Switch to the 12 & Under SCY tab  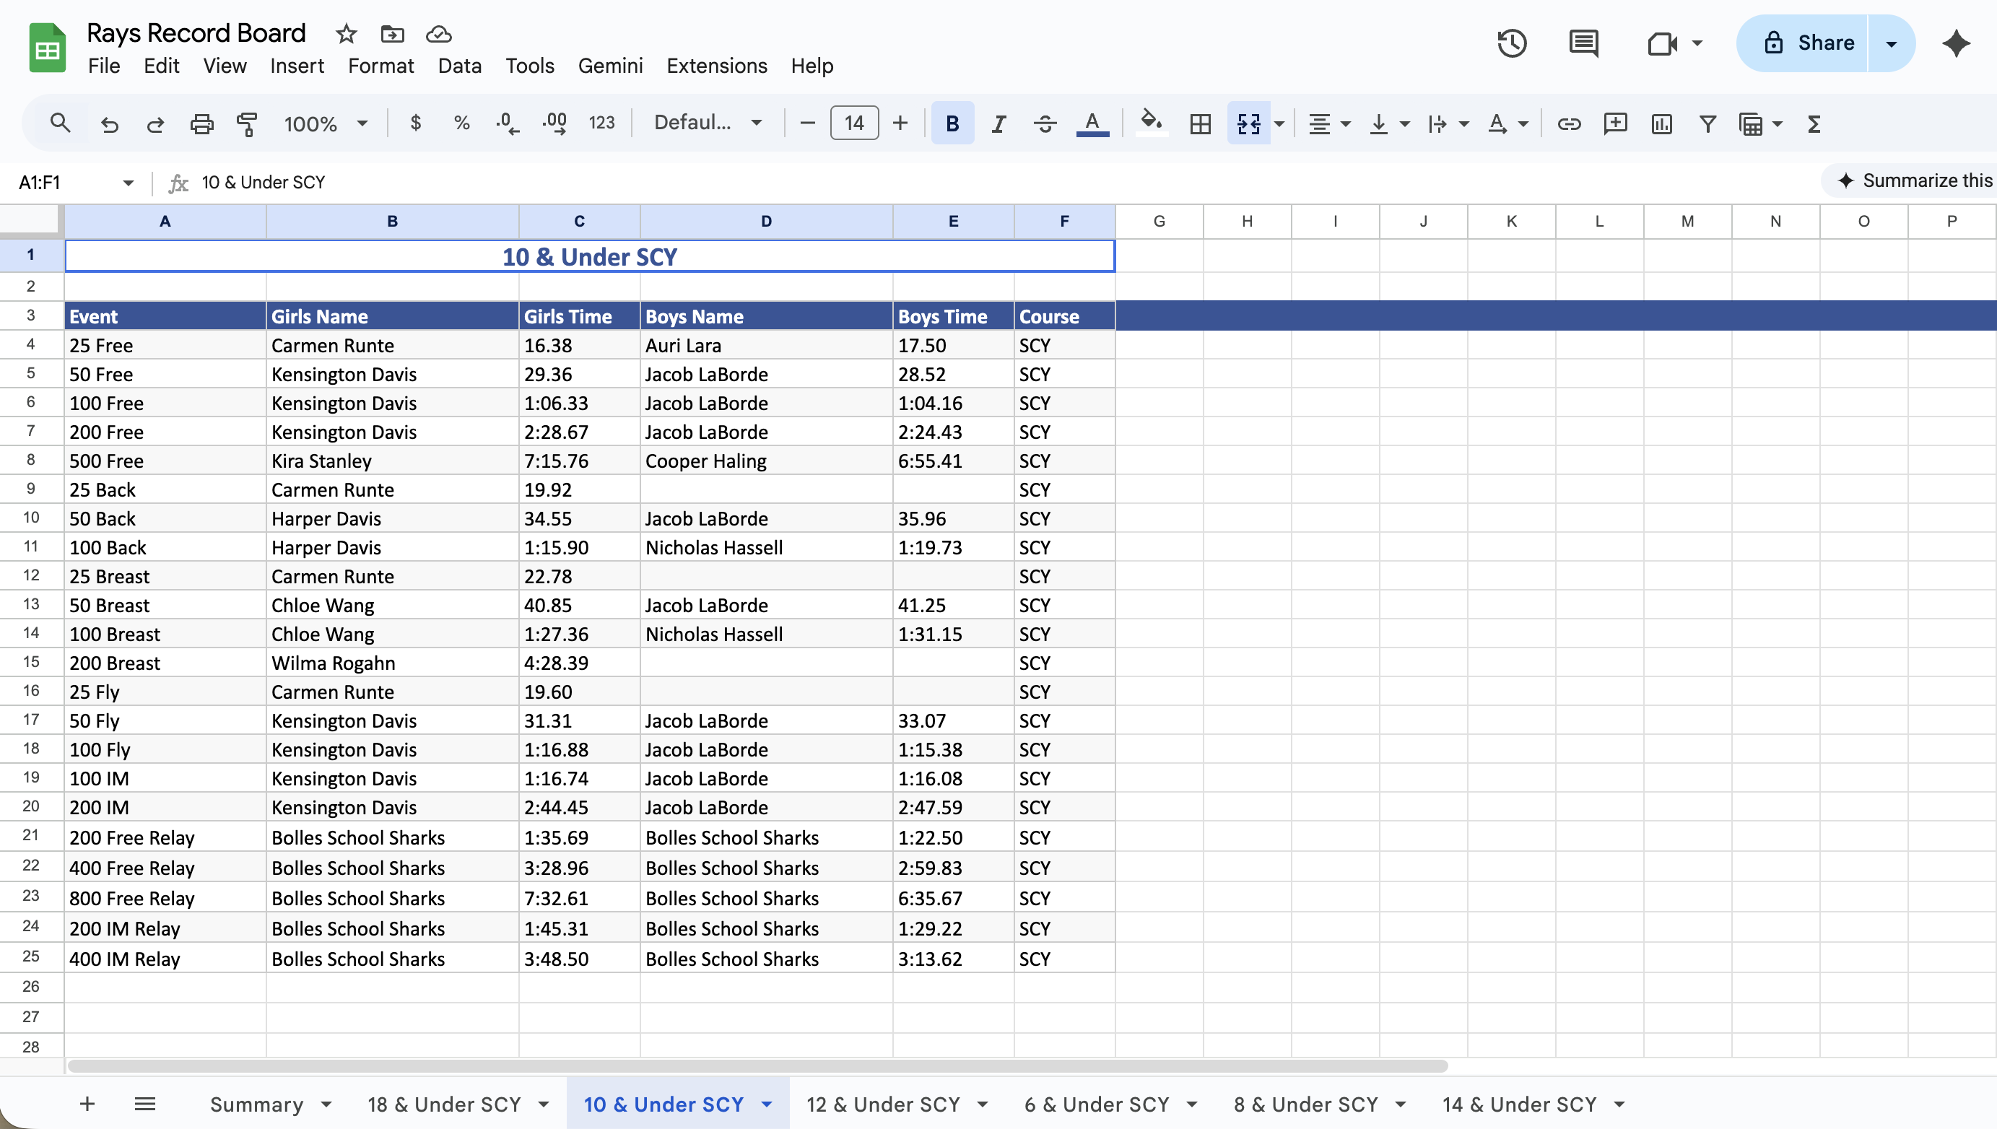(882, 1104)
